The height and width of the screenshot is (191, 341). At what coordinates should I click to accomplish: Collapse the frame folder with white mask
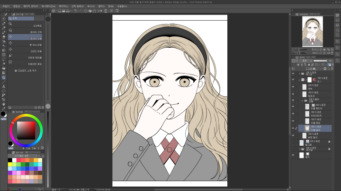[x=299, y=80]
